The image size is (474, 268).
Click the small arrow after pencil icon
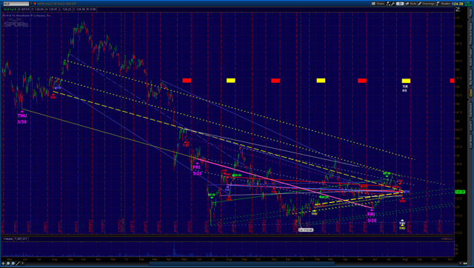23,264
